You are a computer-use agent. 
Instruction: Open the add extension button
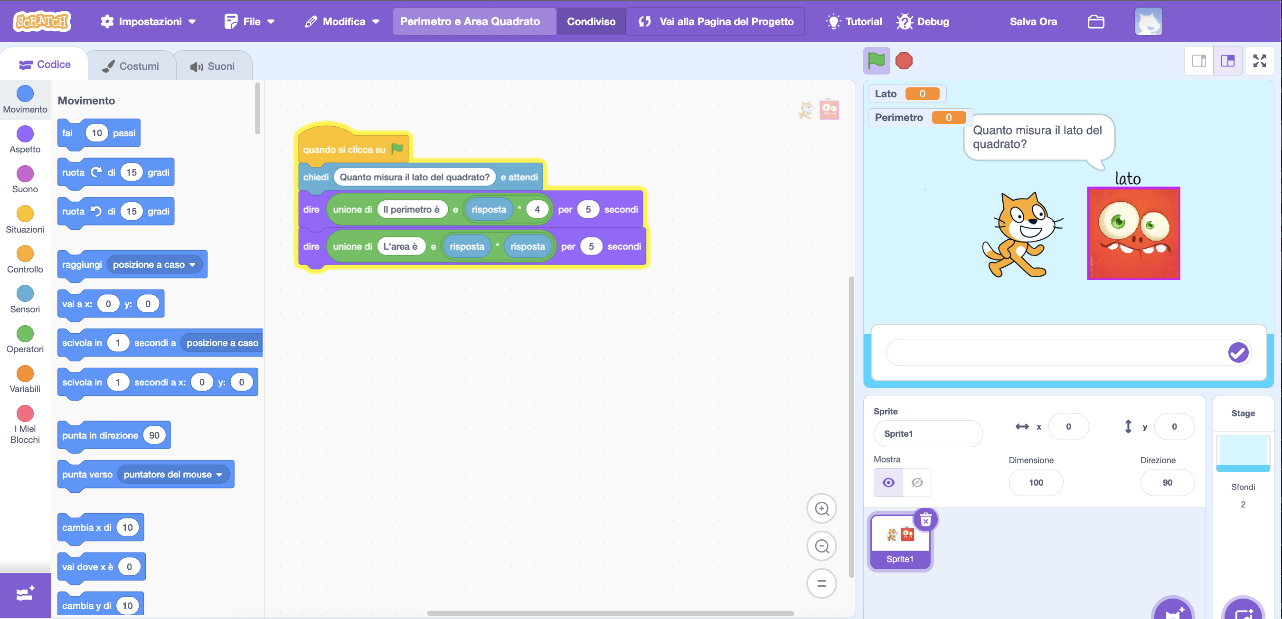coord(25,595)
